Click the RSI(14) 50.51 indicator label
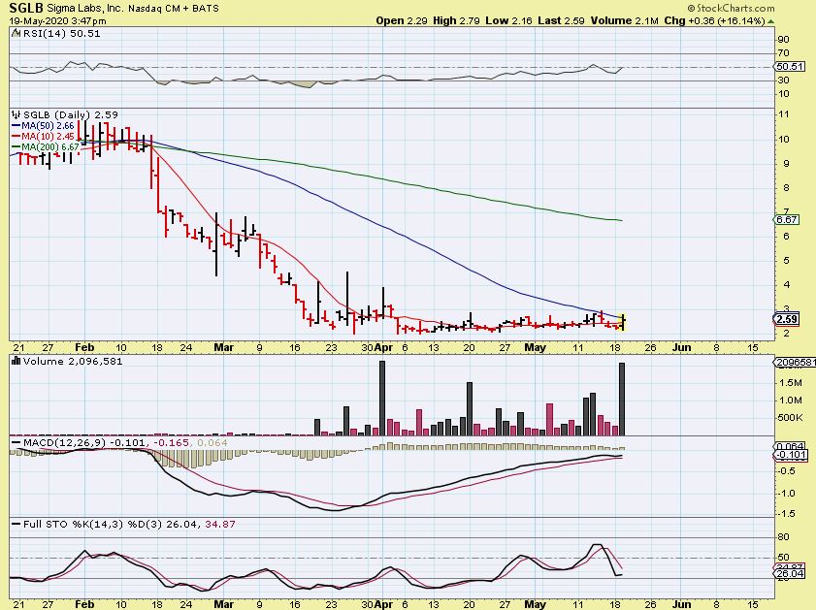Image resolution: width=816 pixels, height=610 pixels. (60, 33)
